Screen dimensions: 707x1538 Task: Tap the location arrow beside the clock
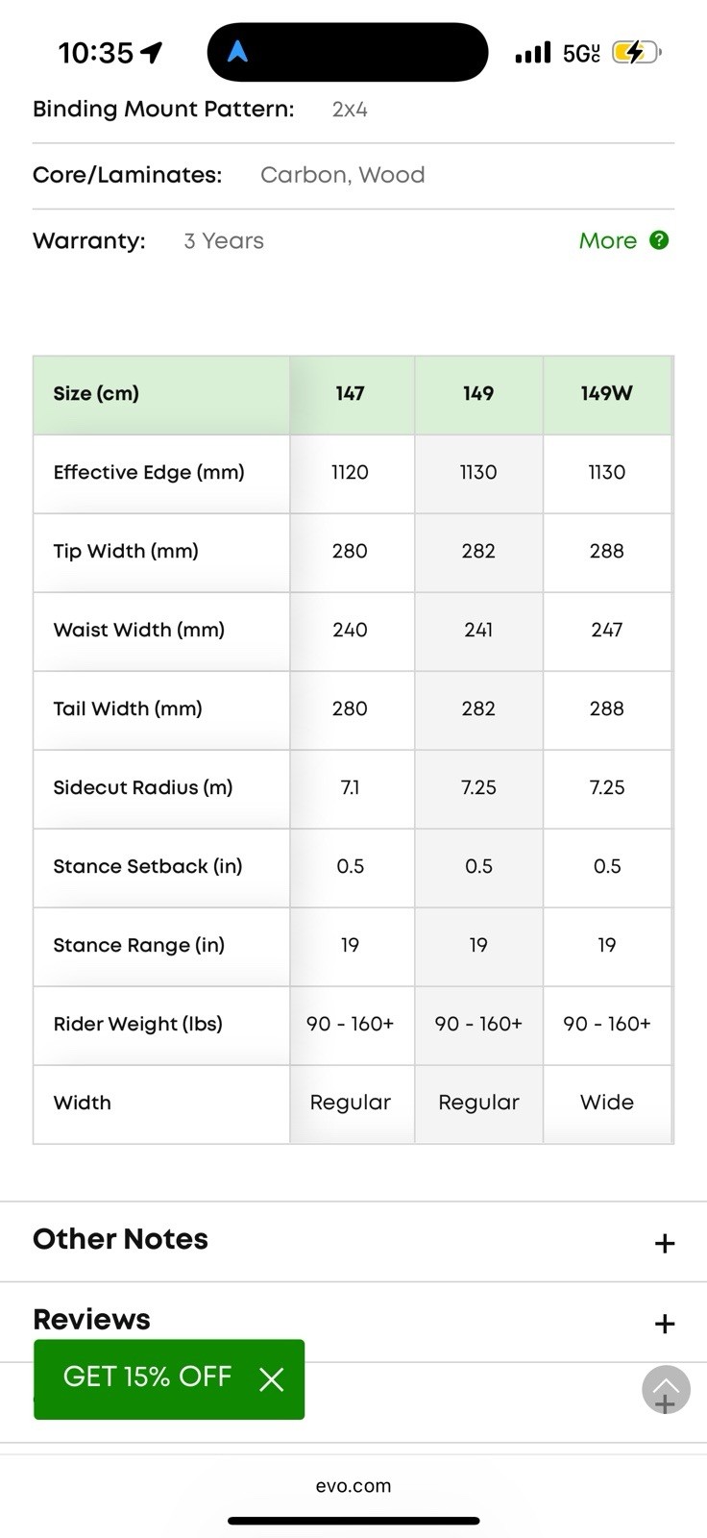152,53
